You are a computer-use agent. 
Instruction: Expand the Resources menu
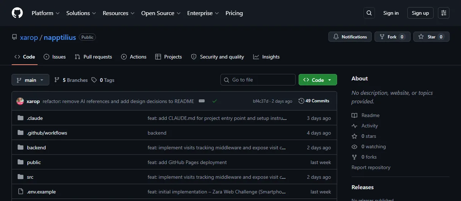(x=118, y=13)
